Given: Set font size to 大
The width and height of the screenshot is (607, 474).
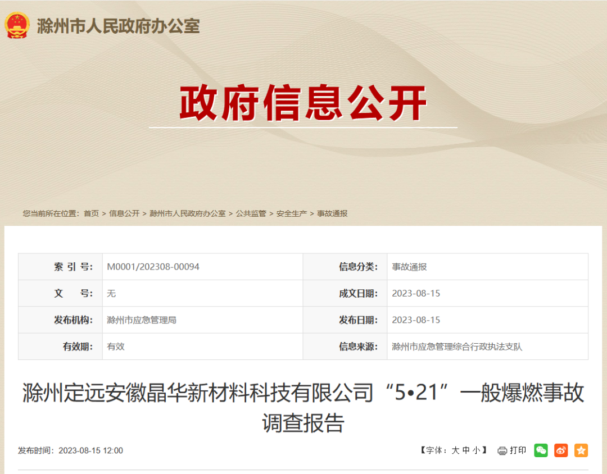Looking at the screenshot, I should [x=455, y=450].
